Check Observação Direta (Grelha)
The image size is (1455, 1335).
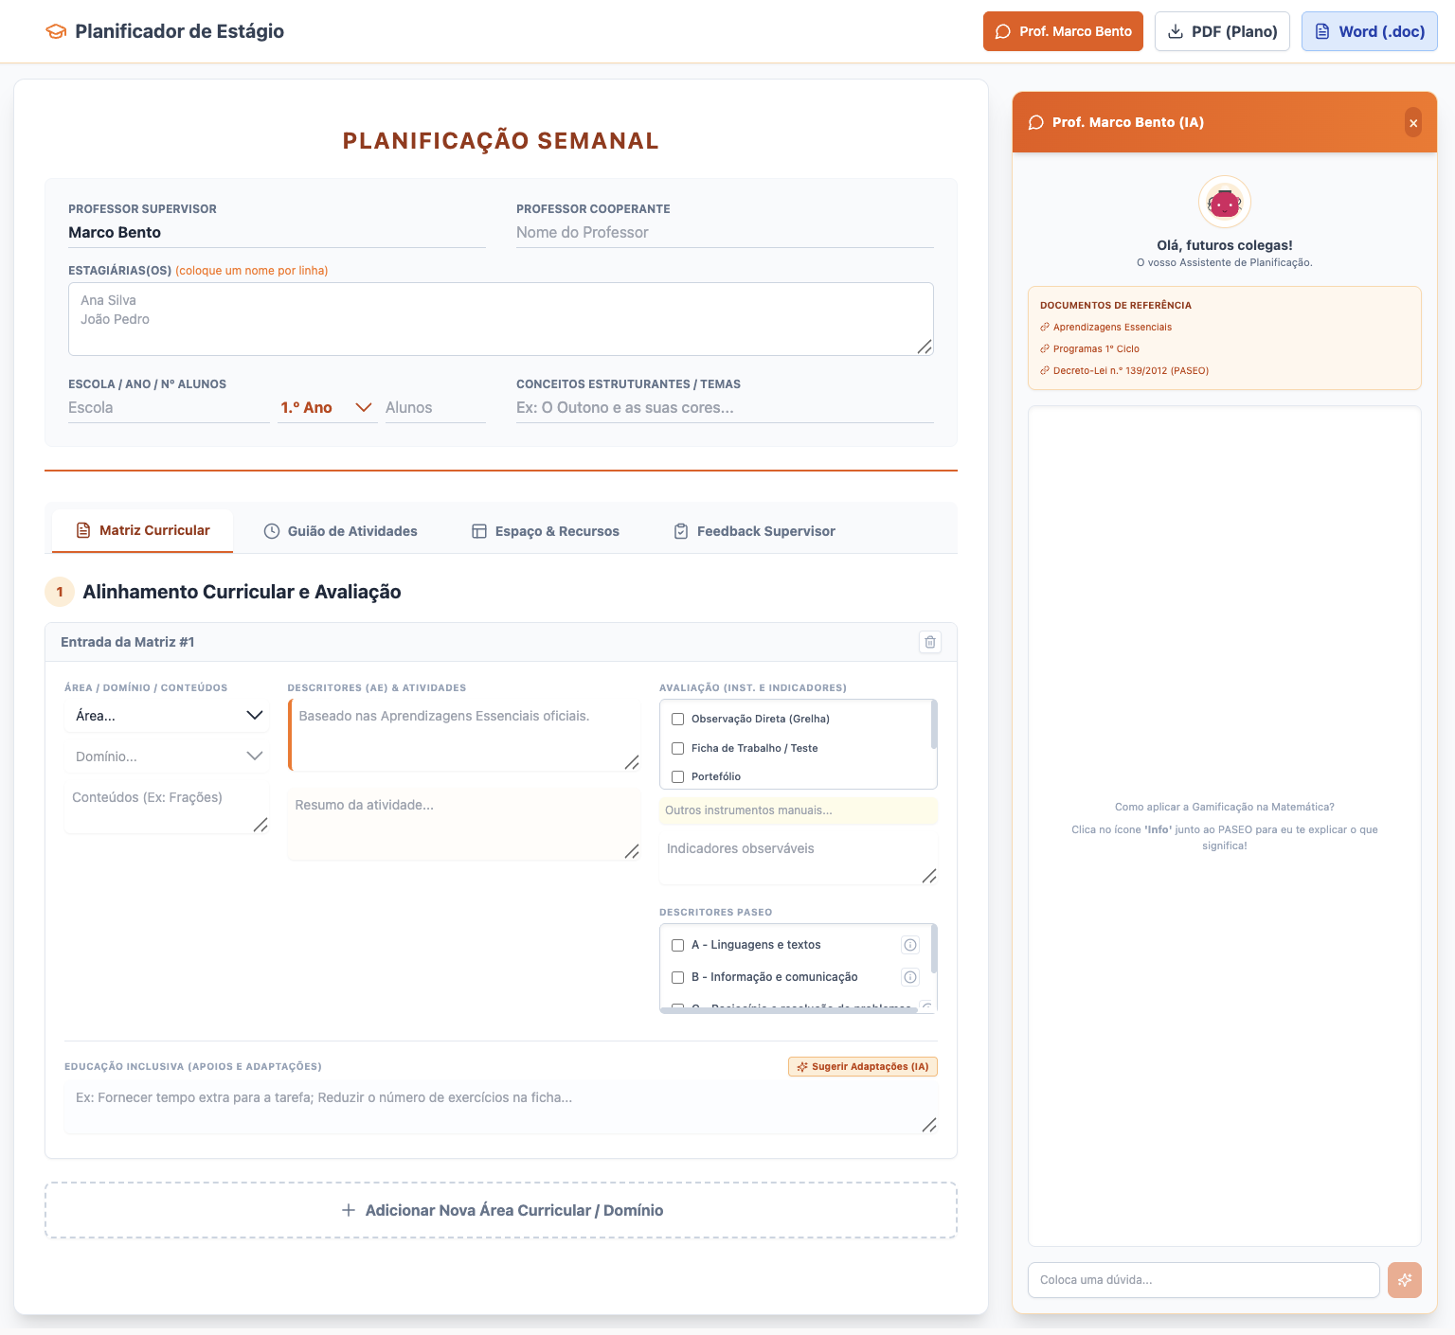[x=677, y=720]
